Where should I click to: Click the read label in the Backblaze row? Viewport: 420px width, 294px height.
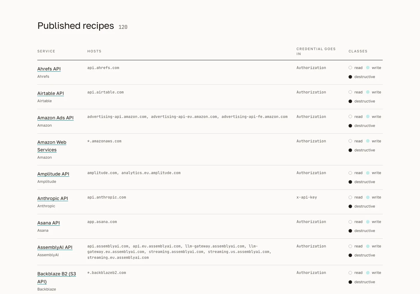358,273
